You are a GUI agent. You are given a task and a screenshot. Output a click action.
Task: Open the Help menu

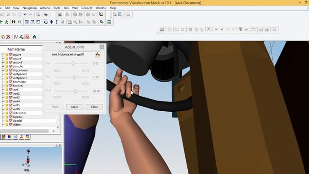(x=112, y=8)
